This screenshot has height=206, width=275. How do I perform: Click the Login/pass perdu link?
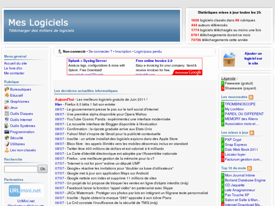pyautogui.click(x=148, y=51)
